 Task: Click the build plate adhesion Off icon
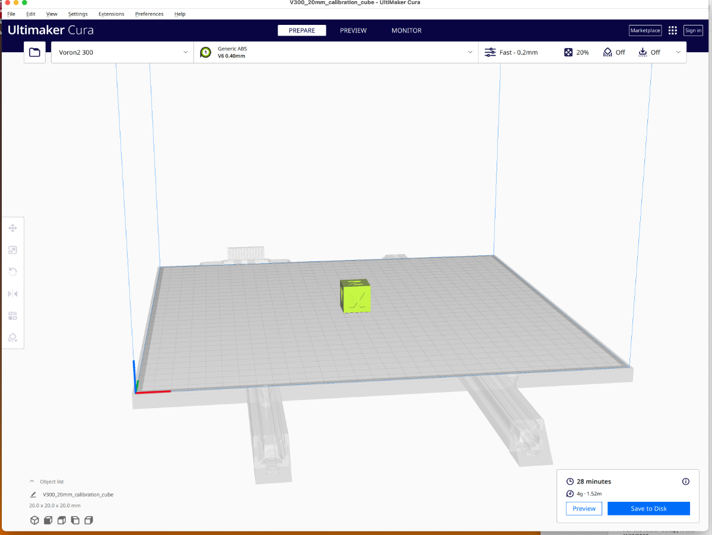(x=643, y=52)
